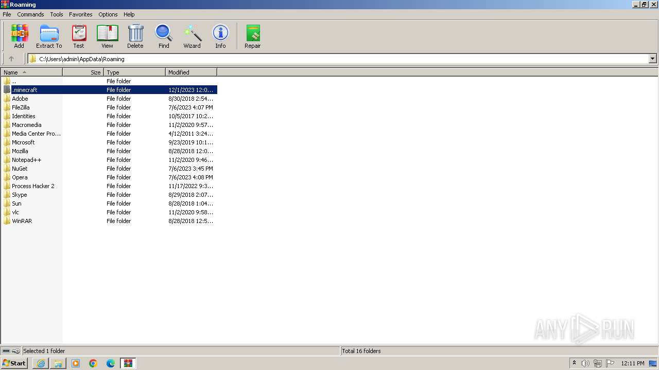The image size is (659, 370).
Task: Select the Notepad++ folder
Action: pyautogui.click(x=109, y=160)
